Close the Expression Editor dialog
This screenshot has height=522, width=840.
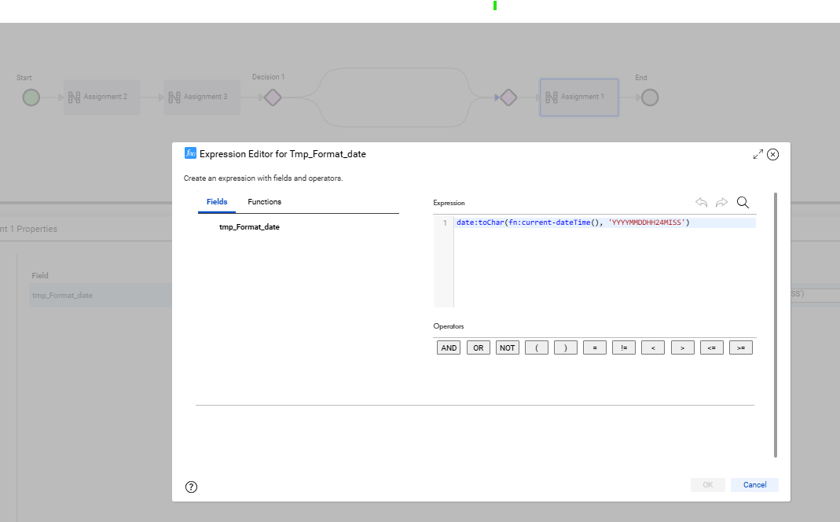pos(772,154)
